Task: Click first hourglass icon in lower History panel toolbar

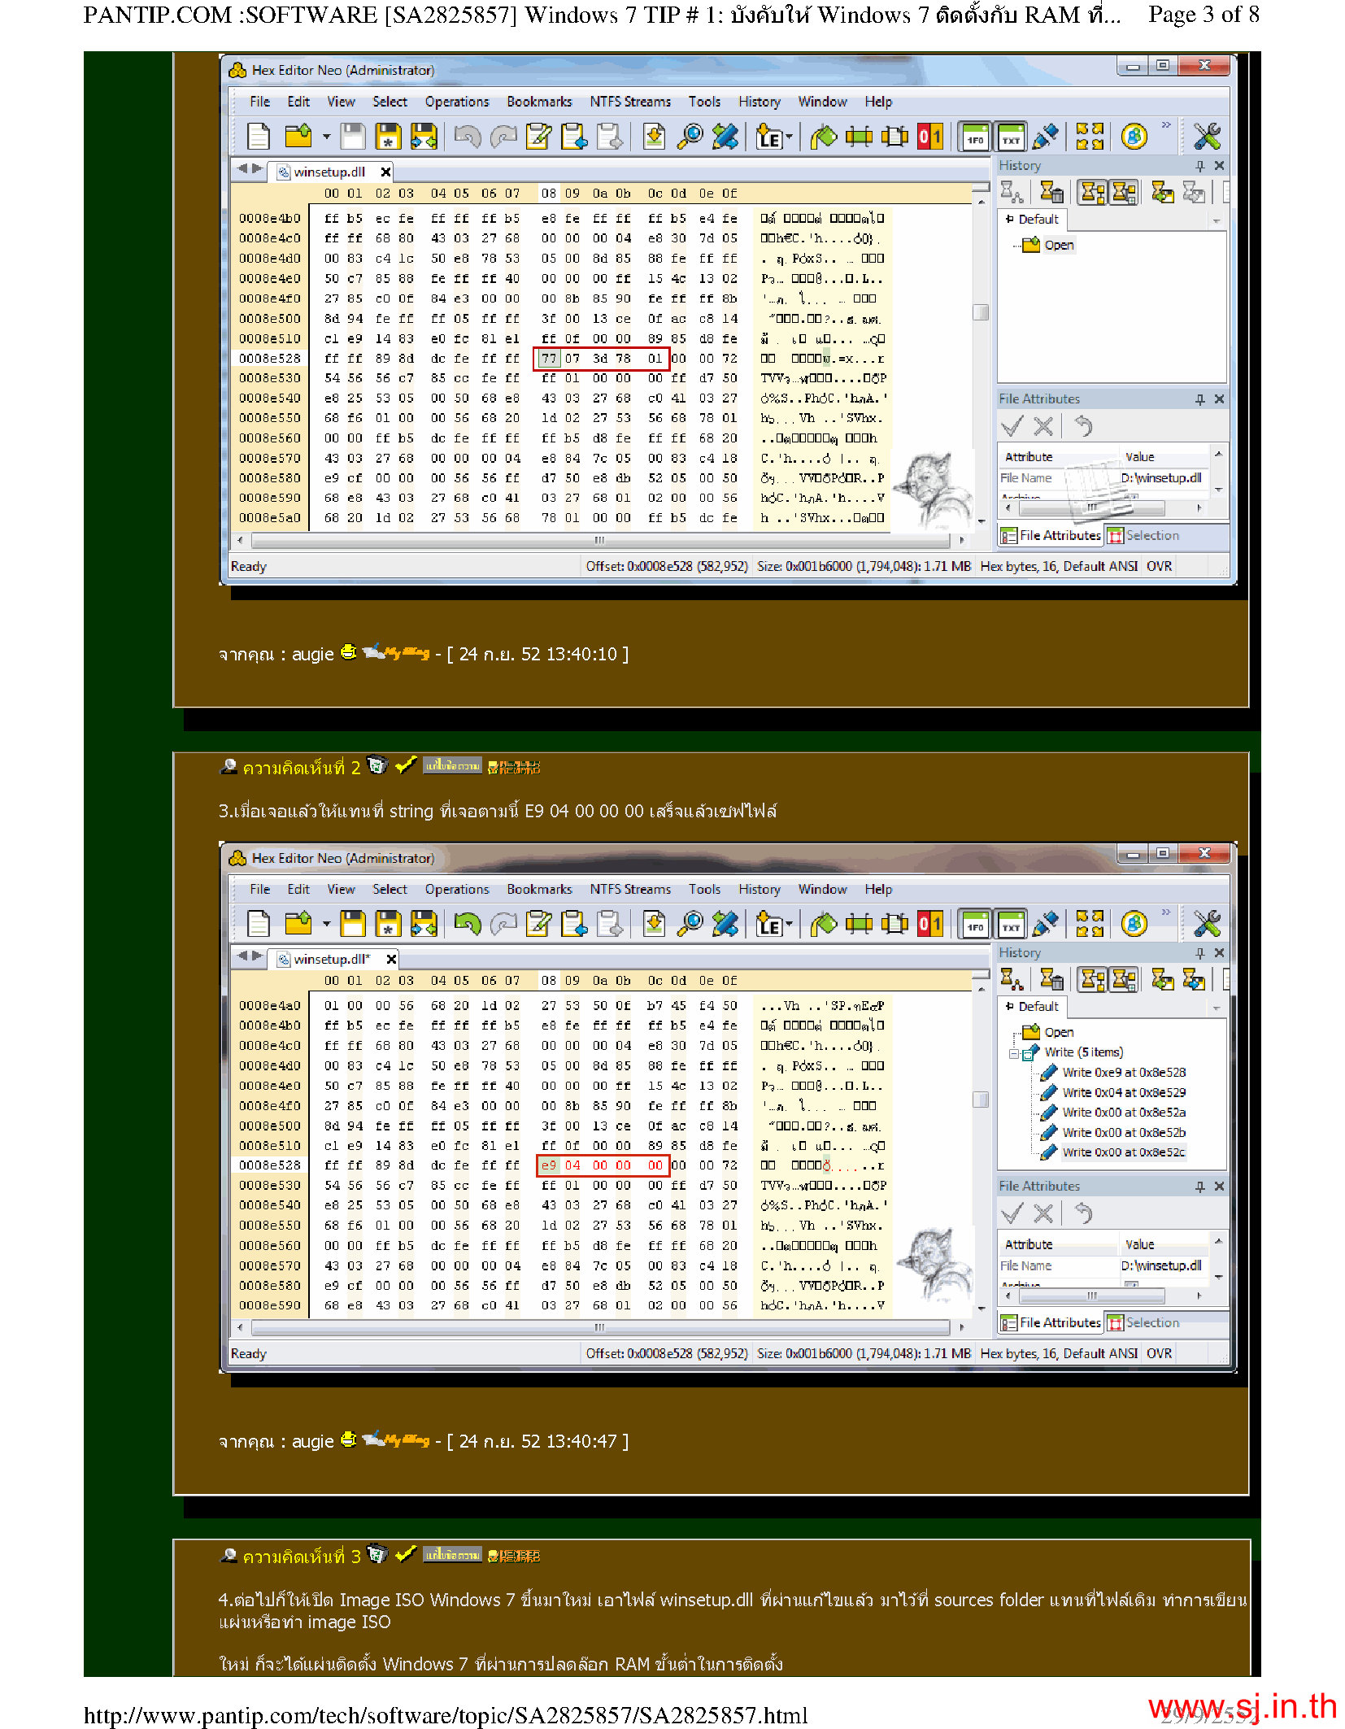Action: click(1011, 979)
